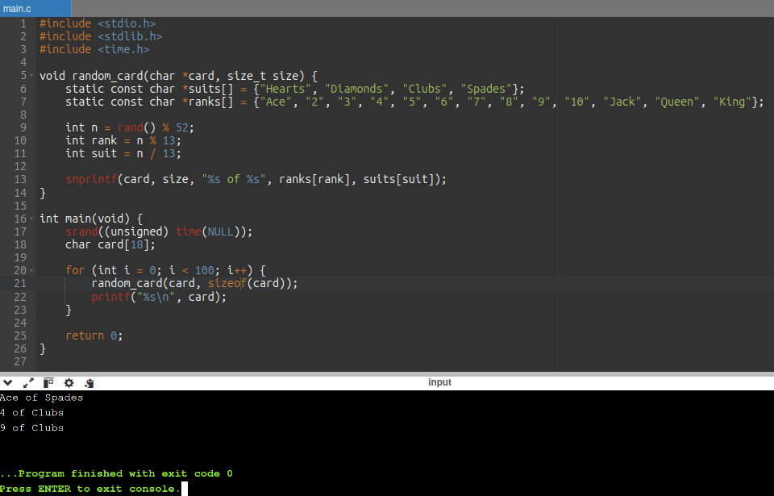This screenshot has height=496, width=774.
Task: Change the console layout position icon
Action: 48,382
